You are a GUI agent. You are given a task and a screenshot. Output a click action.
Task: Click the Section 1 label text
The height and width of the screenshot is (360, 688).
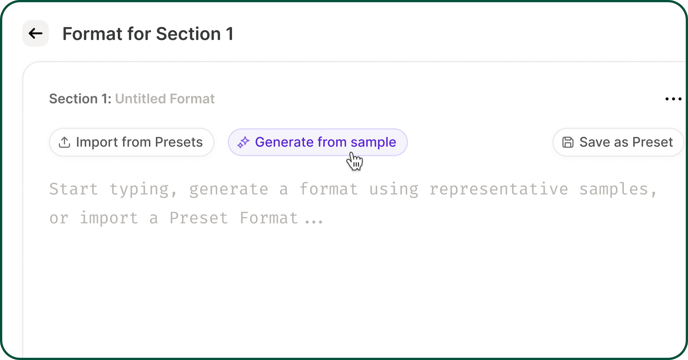tap(80, 99)
